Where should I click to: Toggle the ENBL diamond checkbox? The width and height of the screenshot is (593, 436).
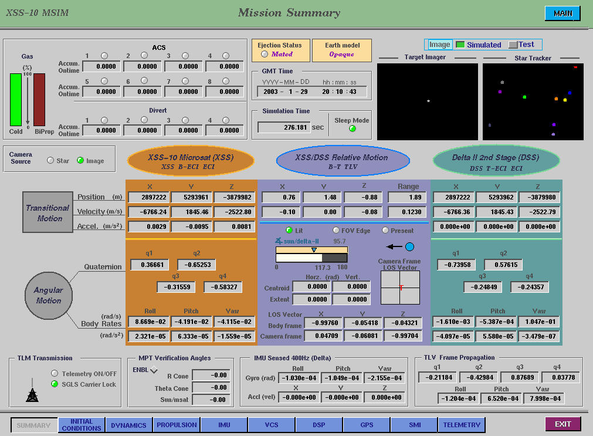[x=154, y=370]
